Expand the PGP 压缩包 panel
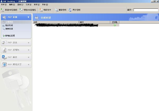159x111 pixels. (16, 50)
